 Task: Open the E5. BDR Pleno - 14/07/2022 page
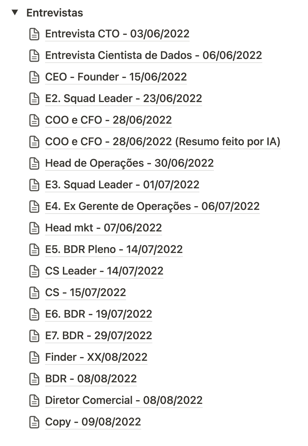tap(114, 250)
